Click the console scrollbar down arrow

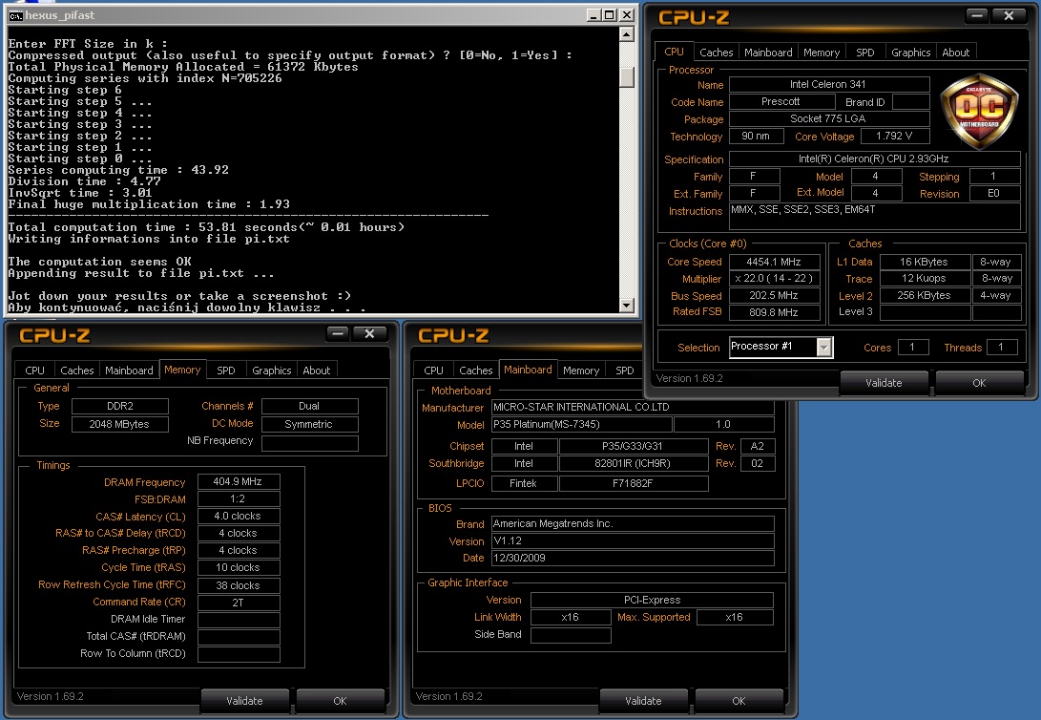click(x=627, y=305)
